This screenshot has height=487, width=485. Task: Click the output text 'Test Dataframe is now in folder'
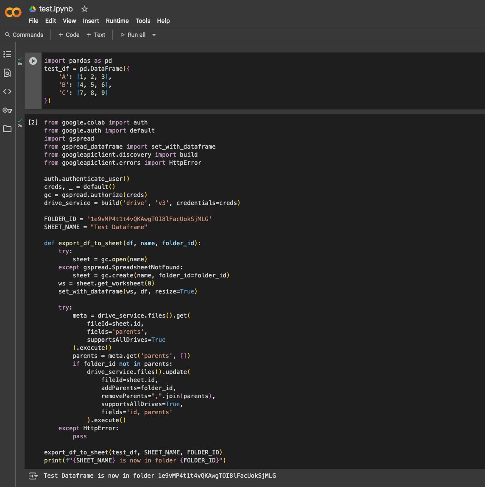pos(99,476)
